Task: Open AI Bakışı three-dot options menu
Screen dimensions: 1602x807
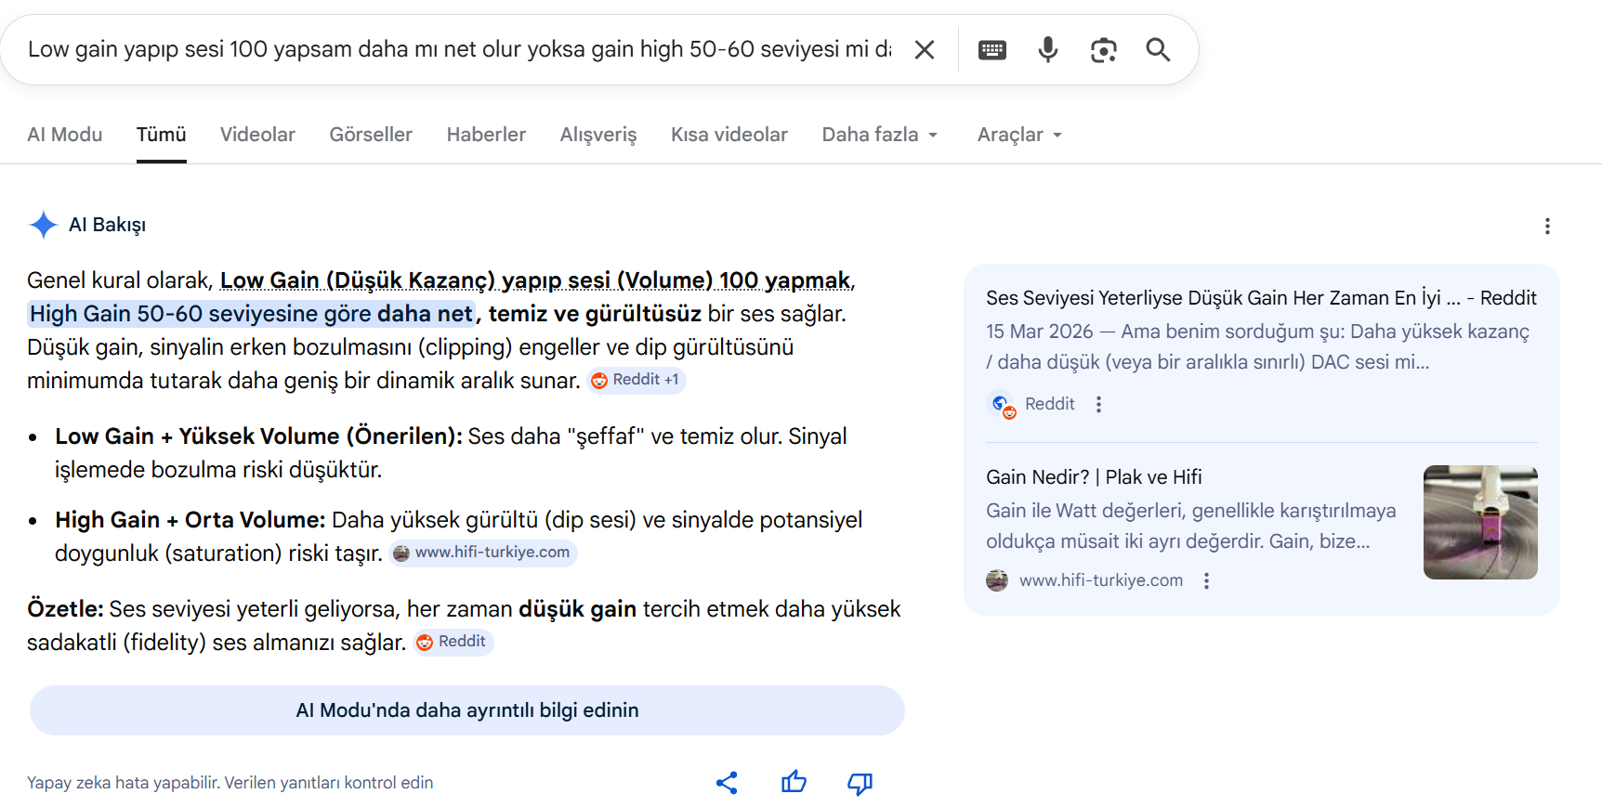Action: click(1547, 226)
